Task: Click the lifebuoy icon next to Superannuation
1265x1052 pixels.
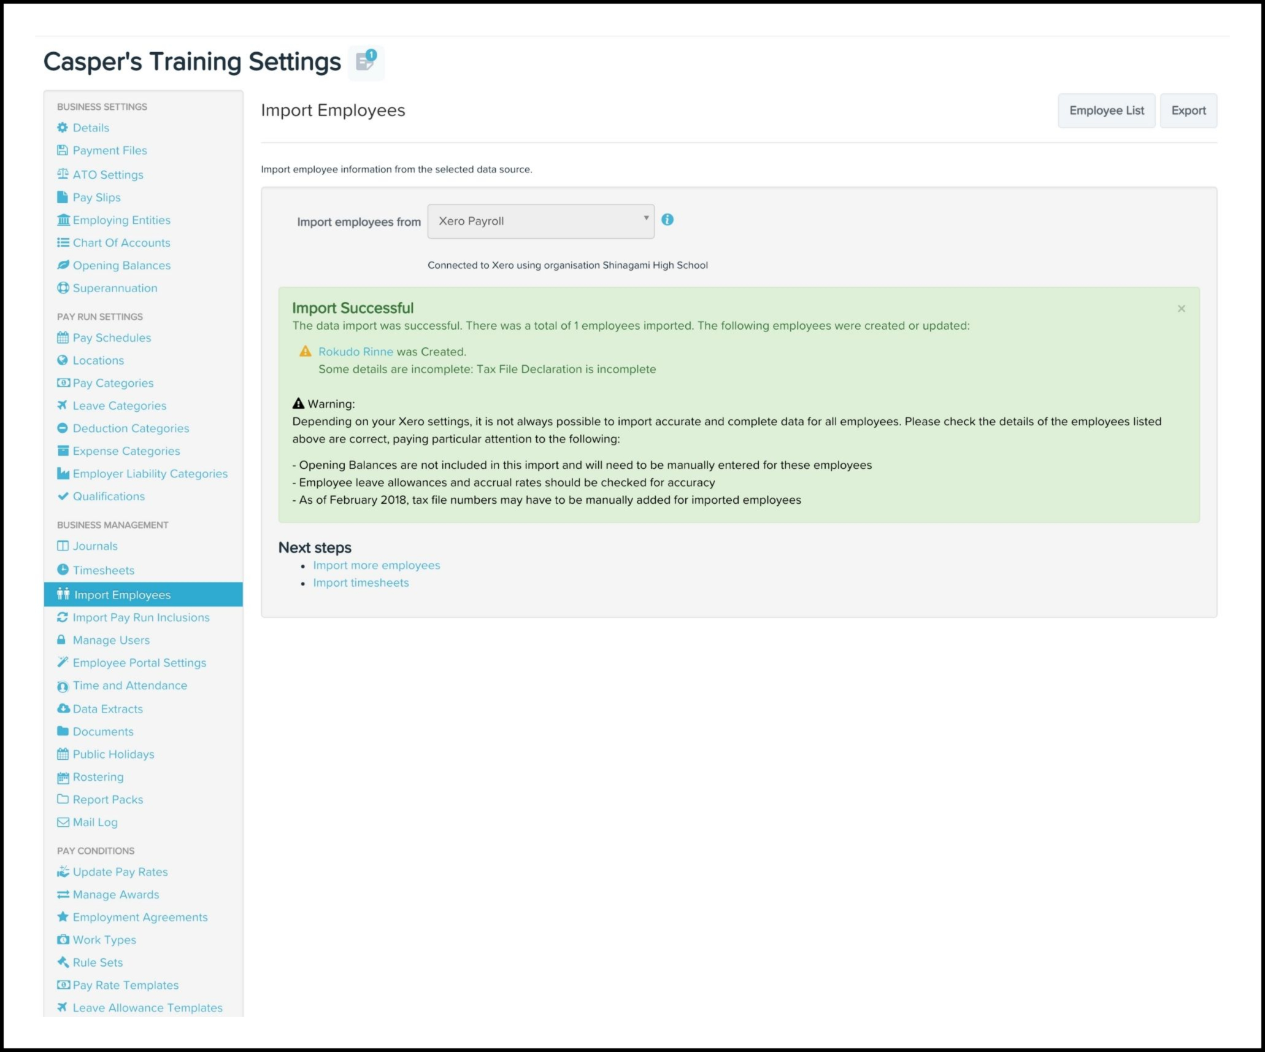Action: [x=63, y=288]
